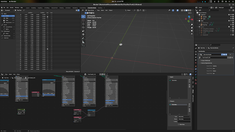The height and width of the screenshot is (132, 235).
Task: Click the red X axis gizmo circle
Action: point(192,19)
